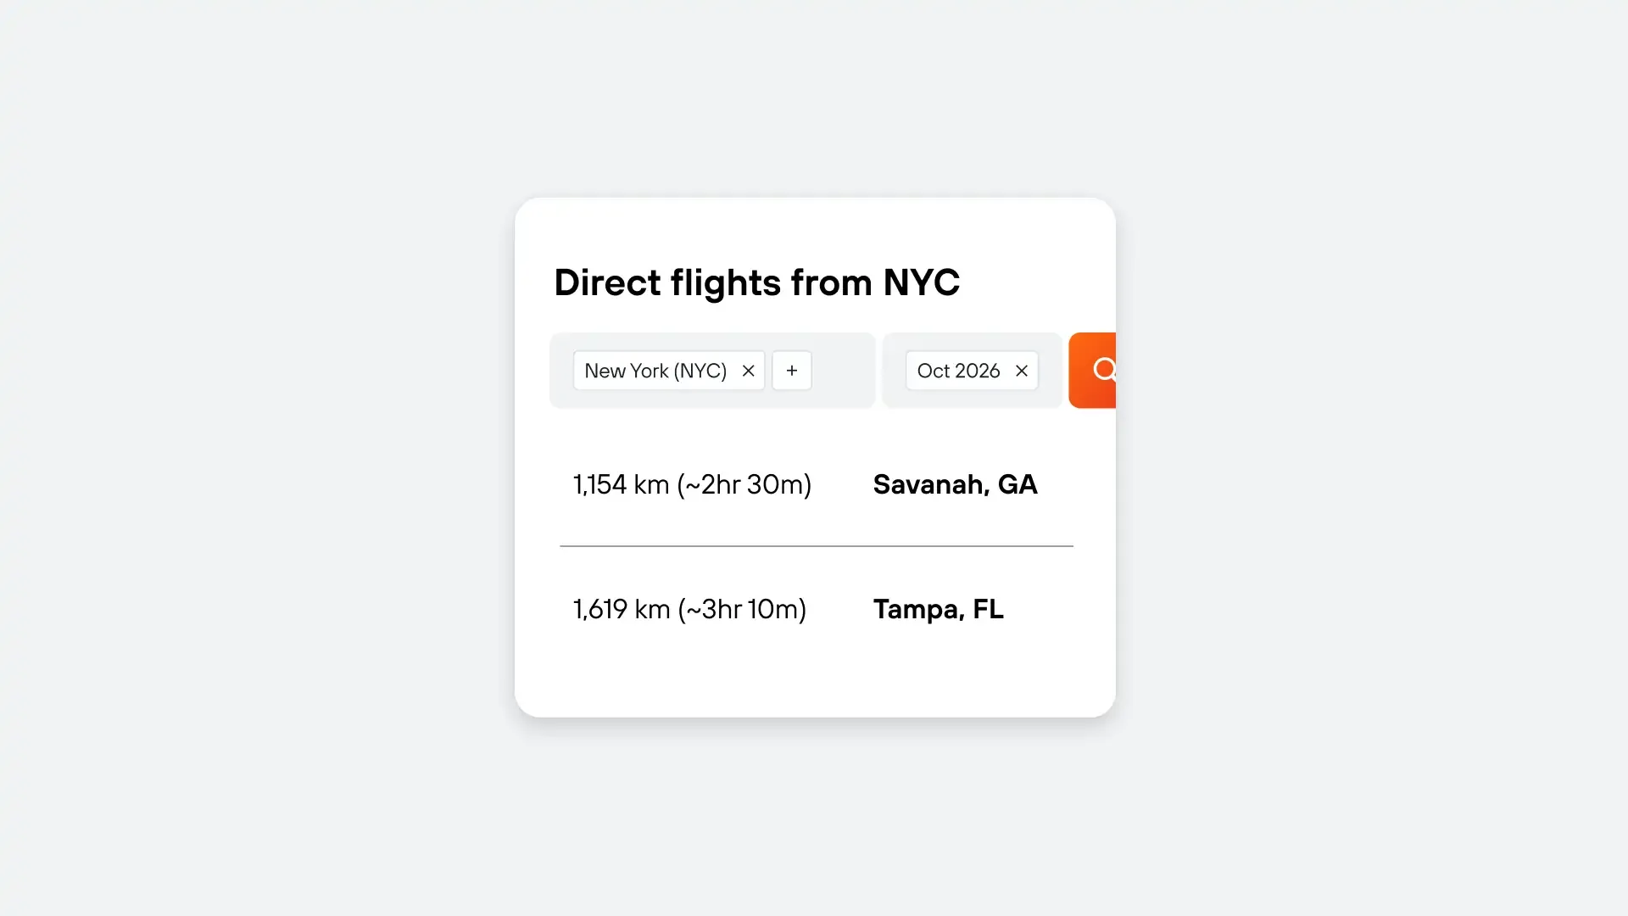The image size is (1628, 916).
Task: Click the ~2hr 30m duration text
Action: 744,484
